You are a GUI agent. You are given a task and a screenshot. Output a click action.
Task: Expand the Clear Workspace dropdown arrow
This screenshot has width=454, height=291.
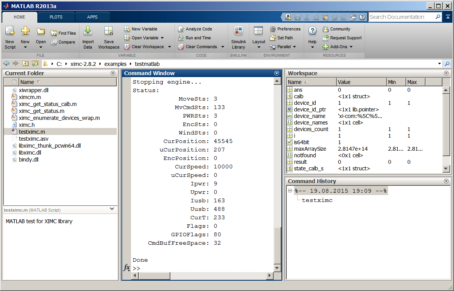(x=168, y=46)
